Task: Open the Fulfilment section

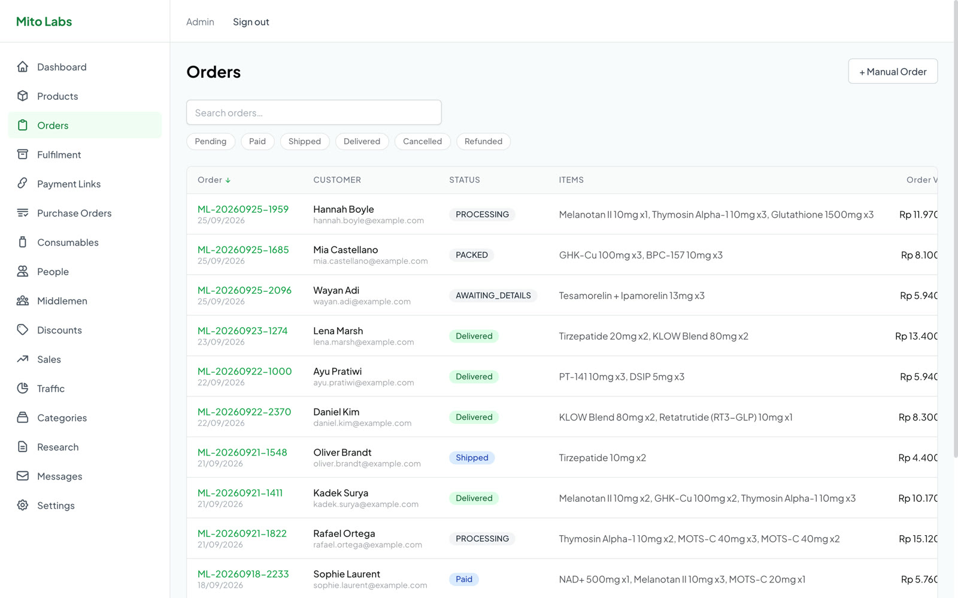Action: pos(85,155)
